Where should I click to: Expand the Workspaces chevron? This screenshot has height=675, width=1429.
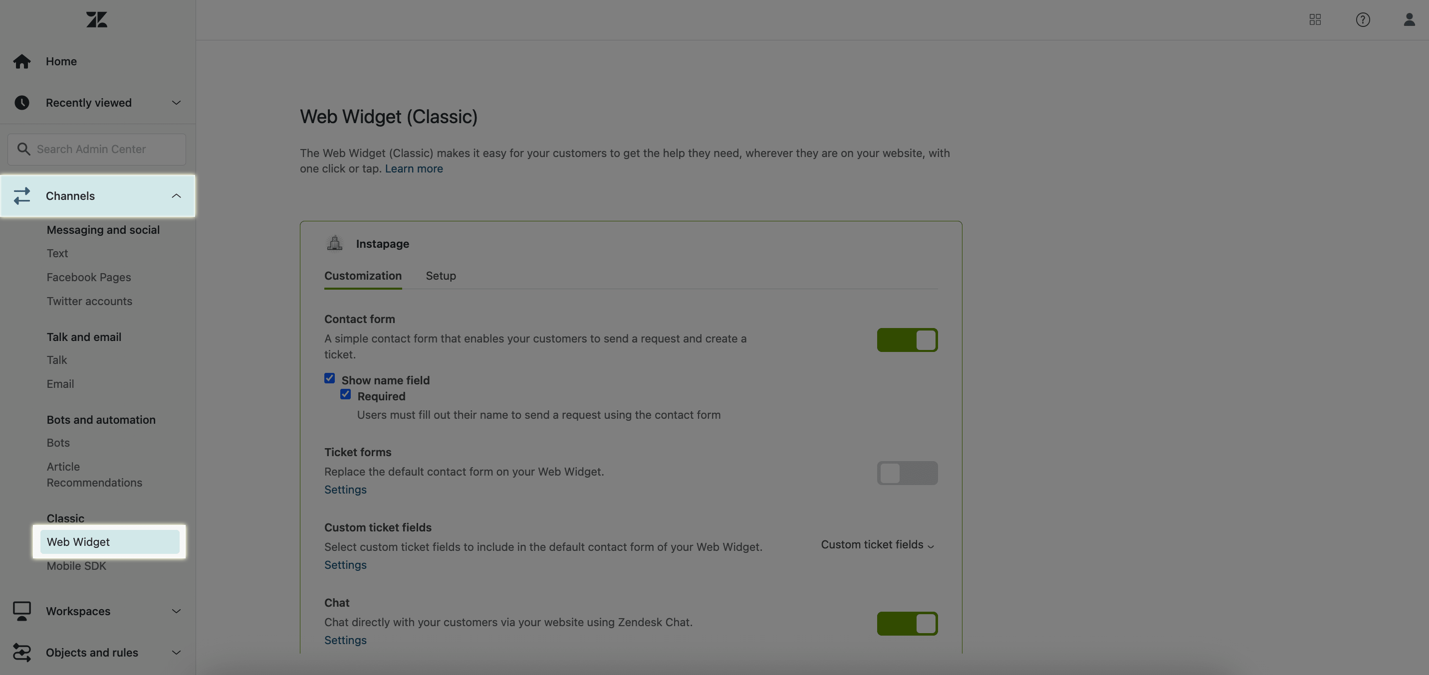coord(176,611)
